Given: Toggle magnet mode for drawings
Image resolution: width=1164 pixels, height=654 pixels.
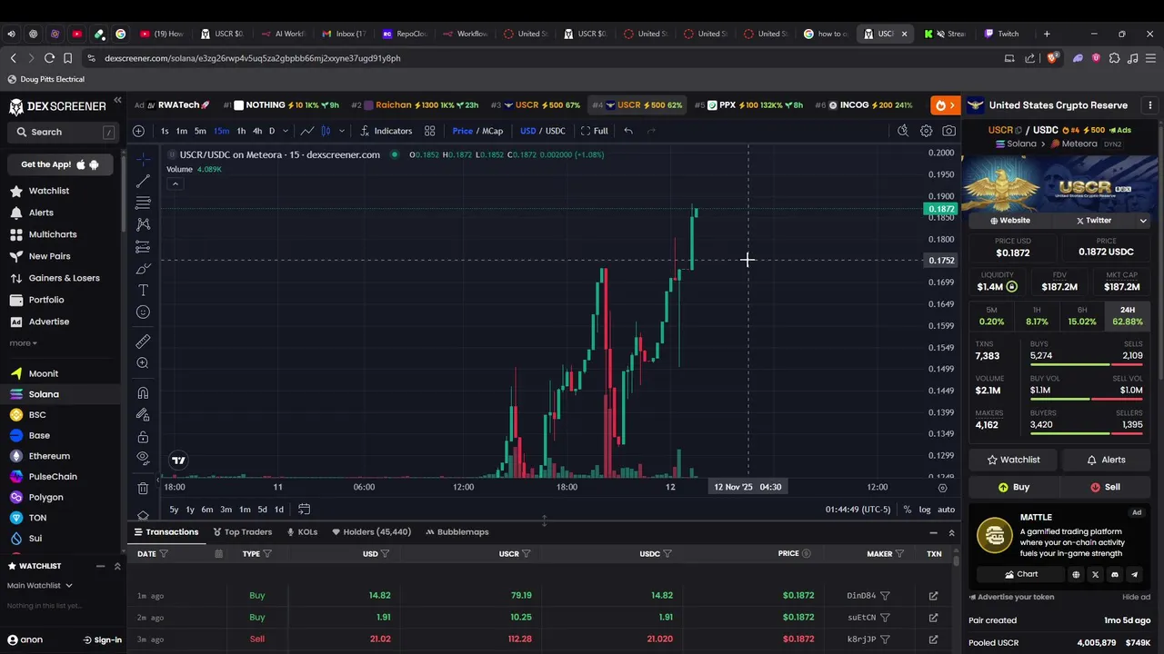Looking at the screenshot, I should [x=143, y=392].
